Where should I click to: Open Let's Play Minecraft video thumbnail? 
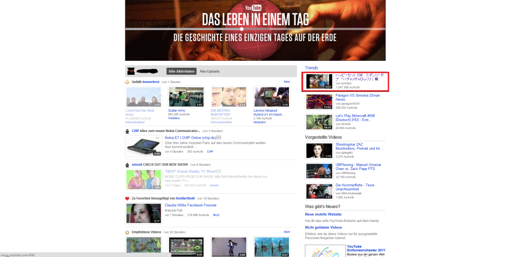pos(319,122)
